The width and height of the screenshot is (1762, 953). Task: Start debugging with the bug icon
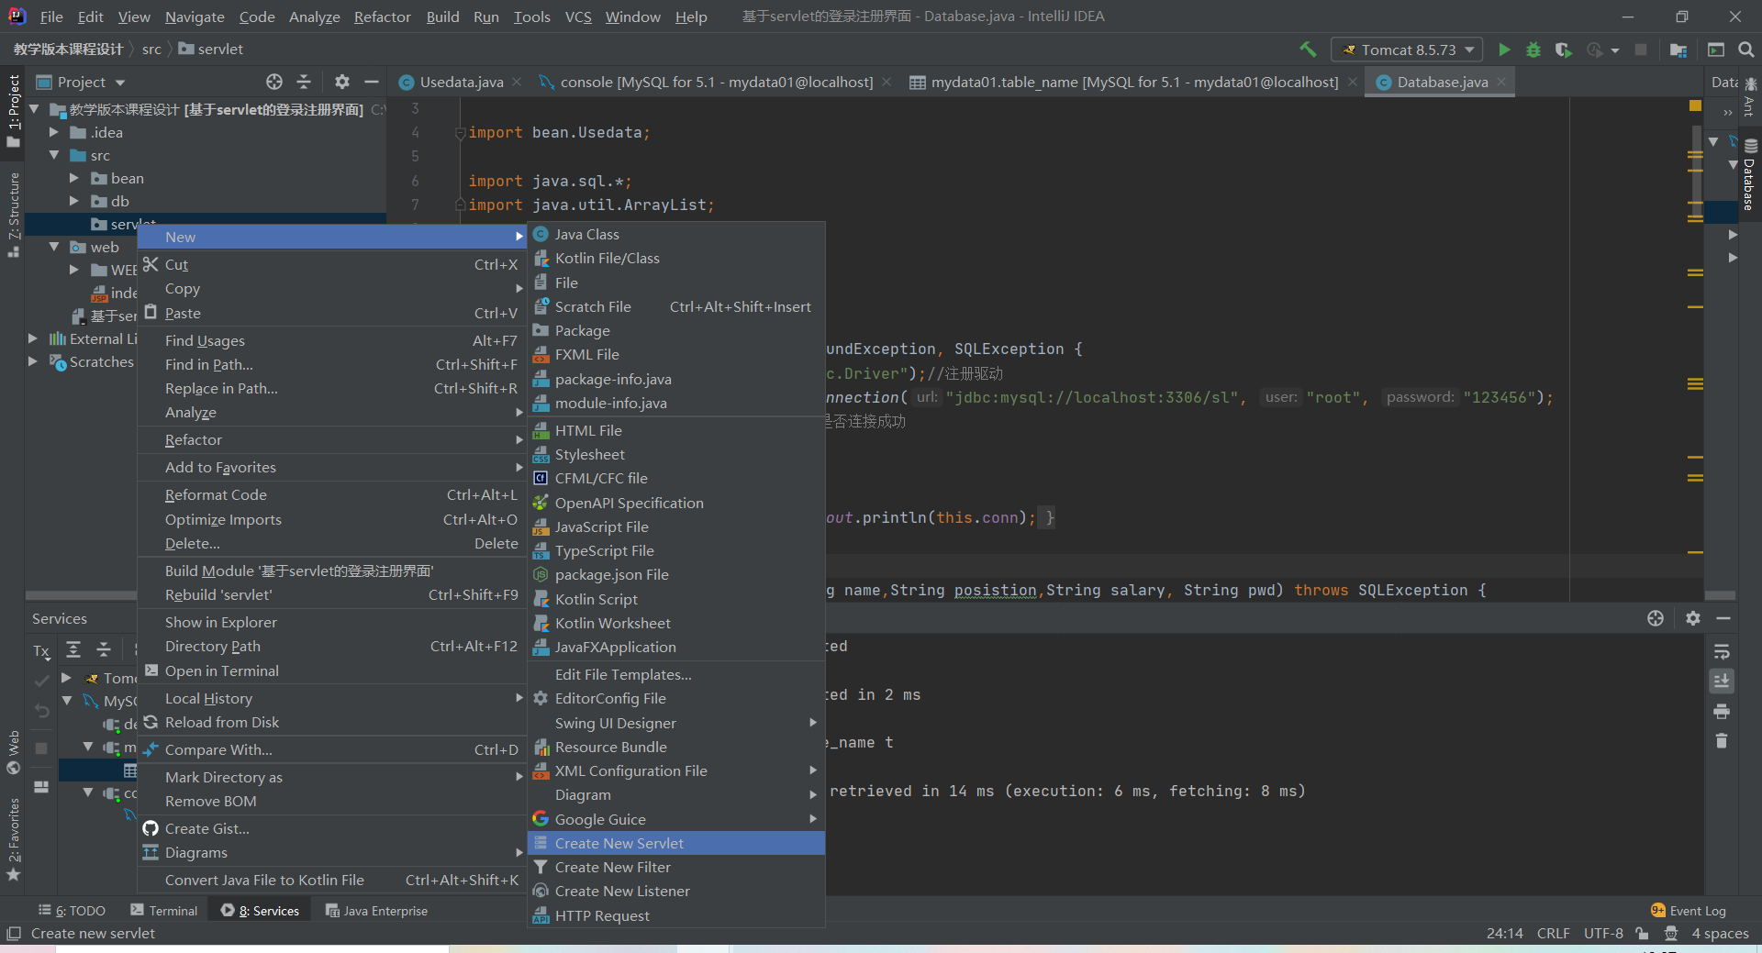(x=1533, y=50)
